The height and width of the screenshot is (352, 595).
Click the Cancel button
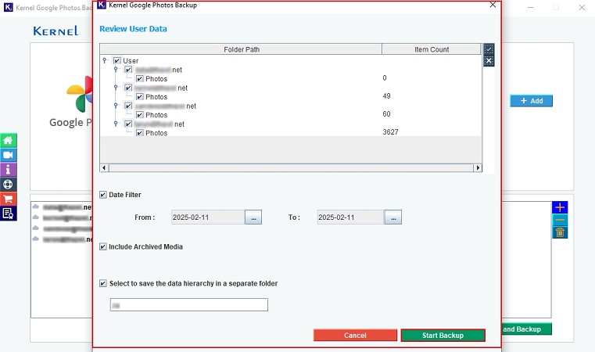coord(355,336)
